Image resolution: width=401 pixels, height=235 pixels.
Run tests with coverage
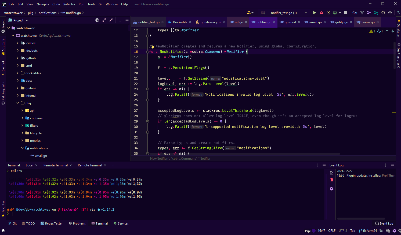click(x=328, y=13)
